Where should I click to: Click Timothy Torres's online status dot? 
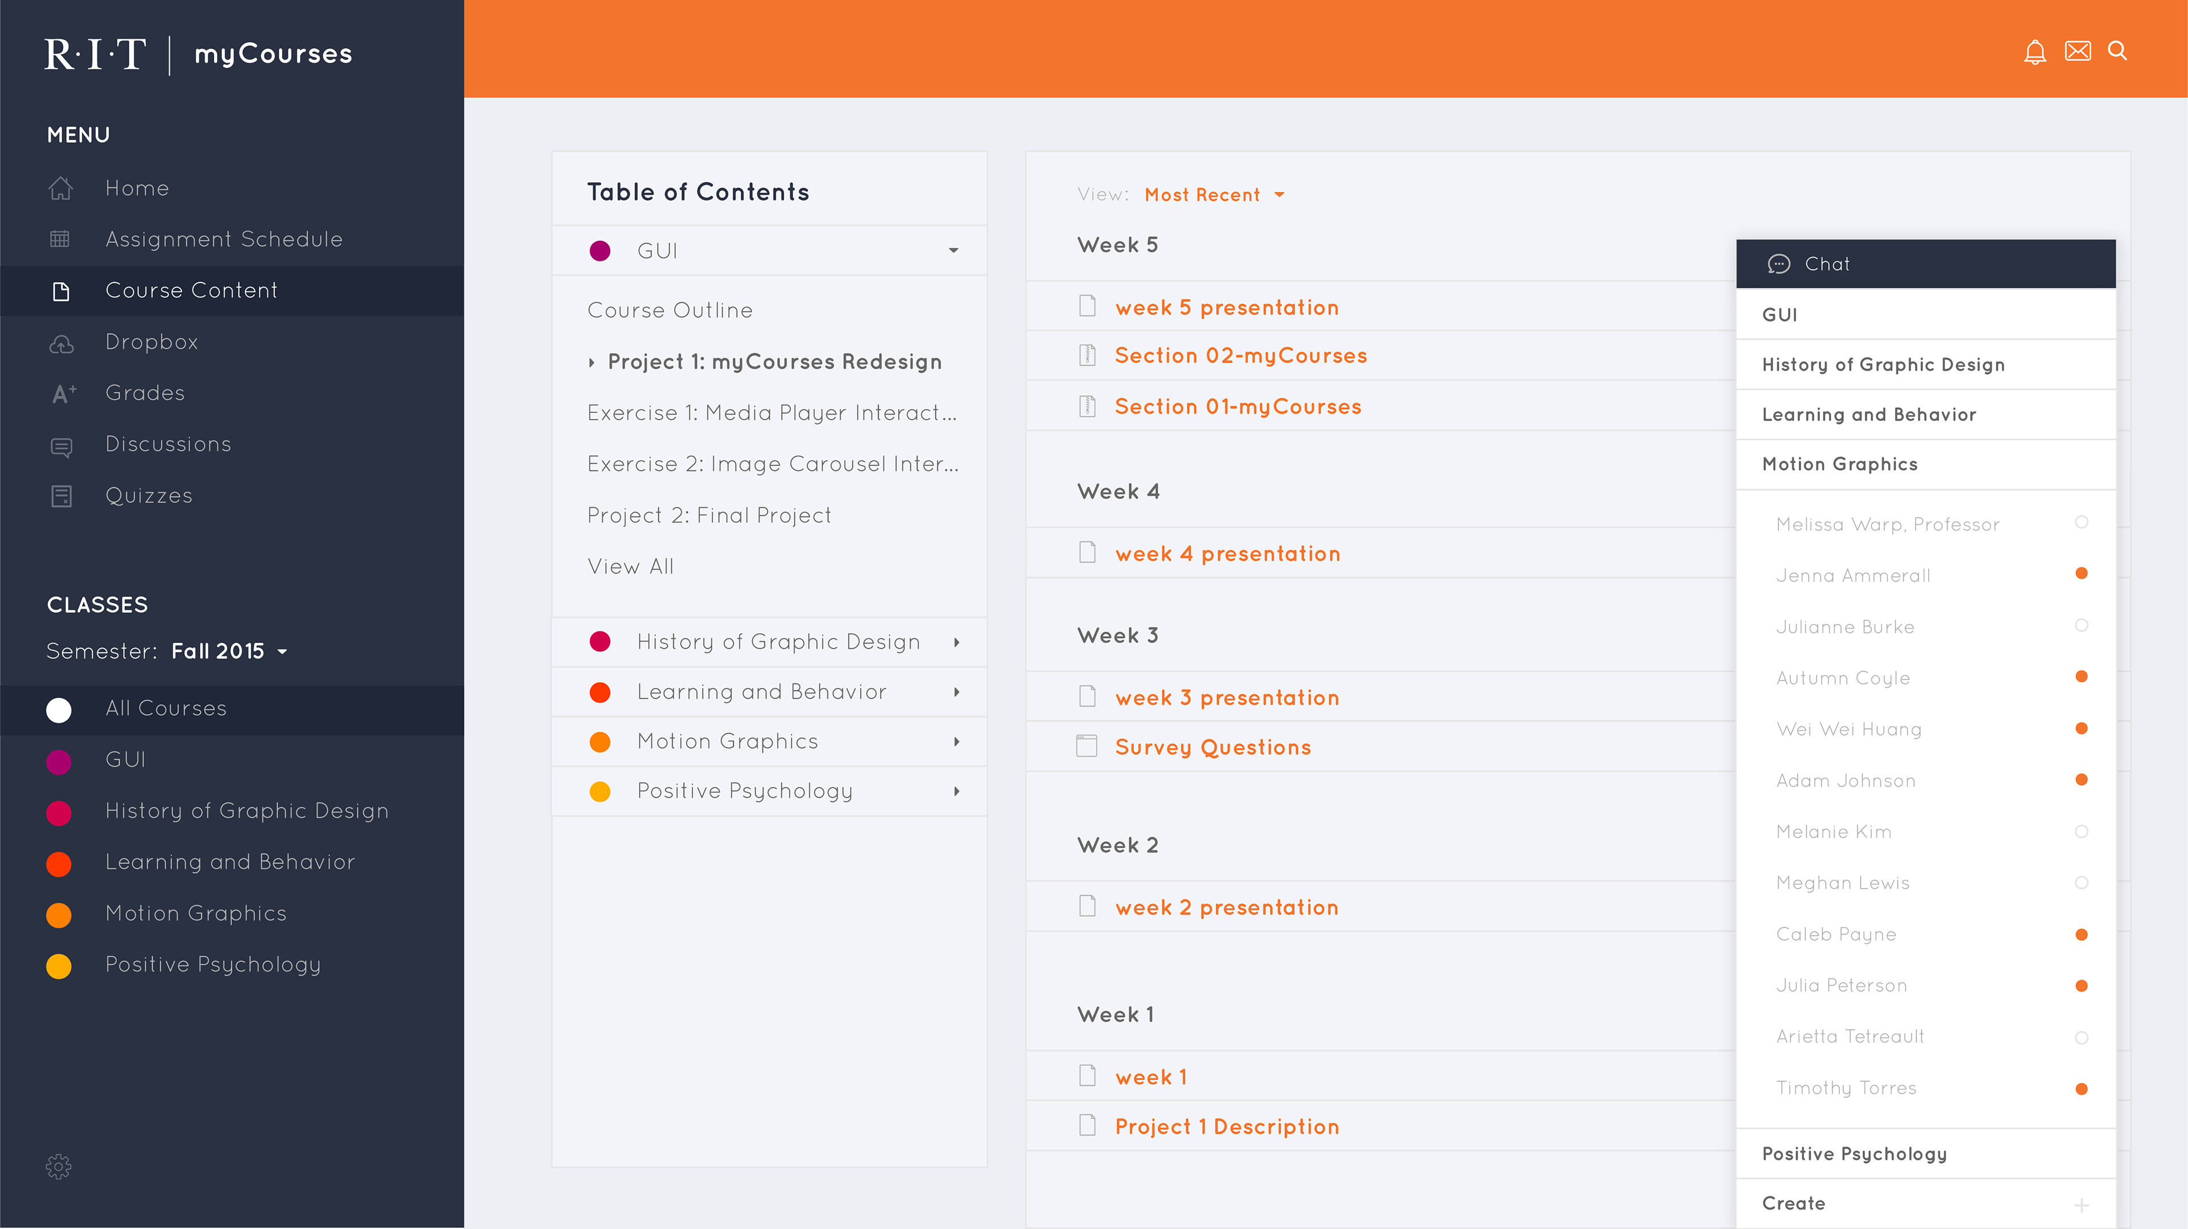(x=2081, y=1089)
